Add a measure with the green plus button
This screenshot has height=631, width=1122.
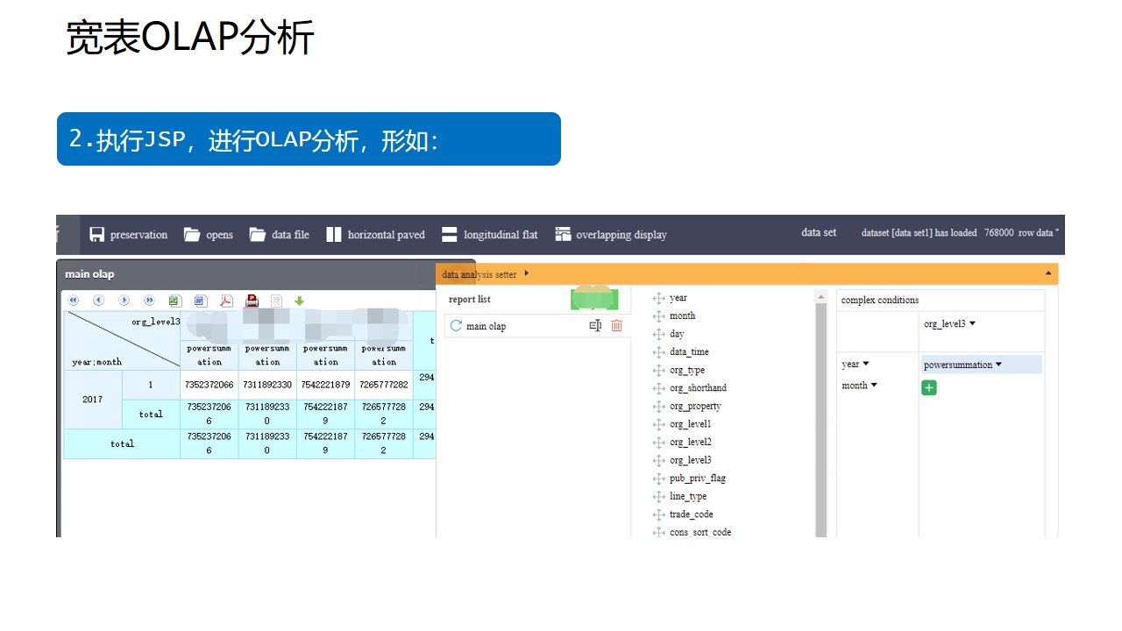[929, 387]
